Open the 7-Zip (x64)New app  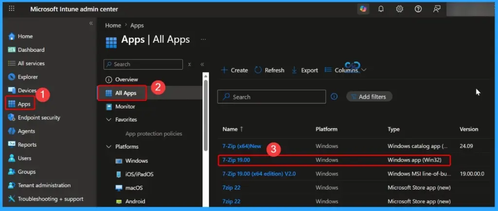coord(242,146)
